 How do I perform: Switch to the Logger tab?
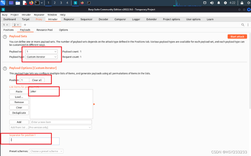coord(136,19)
